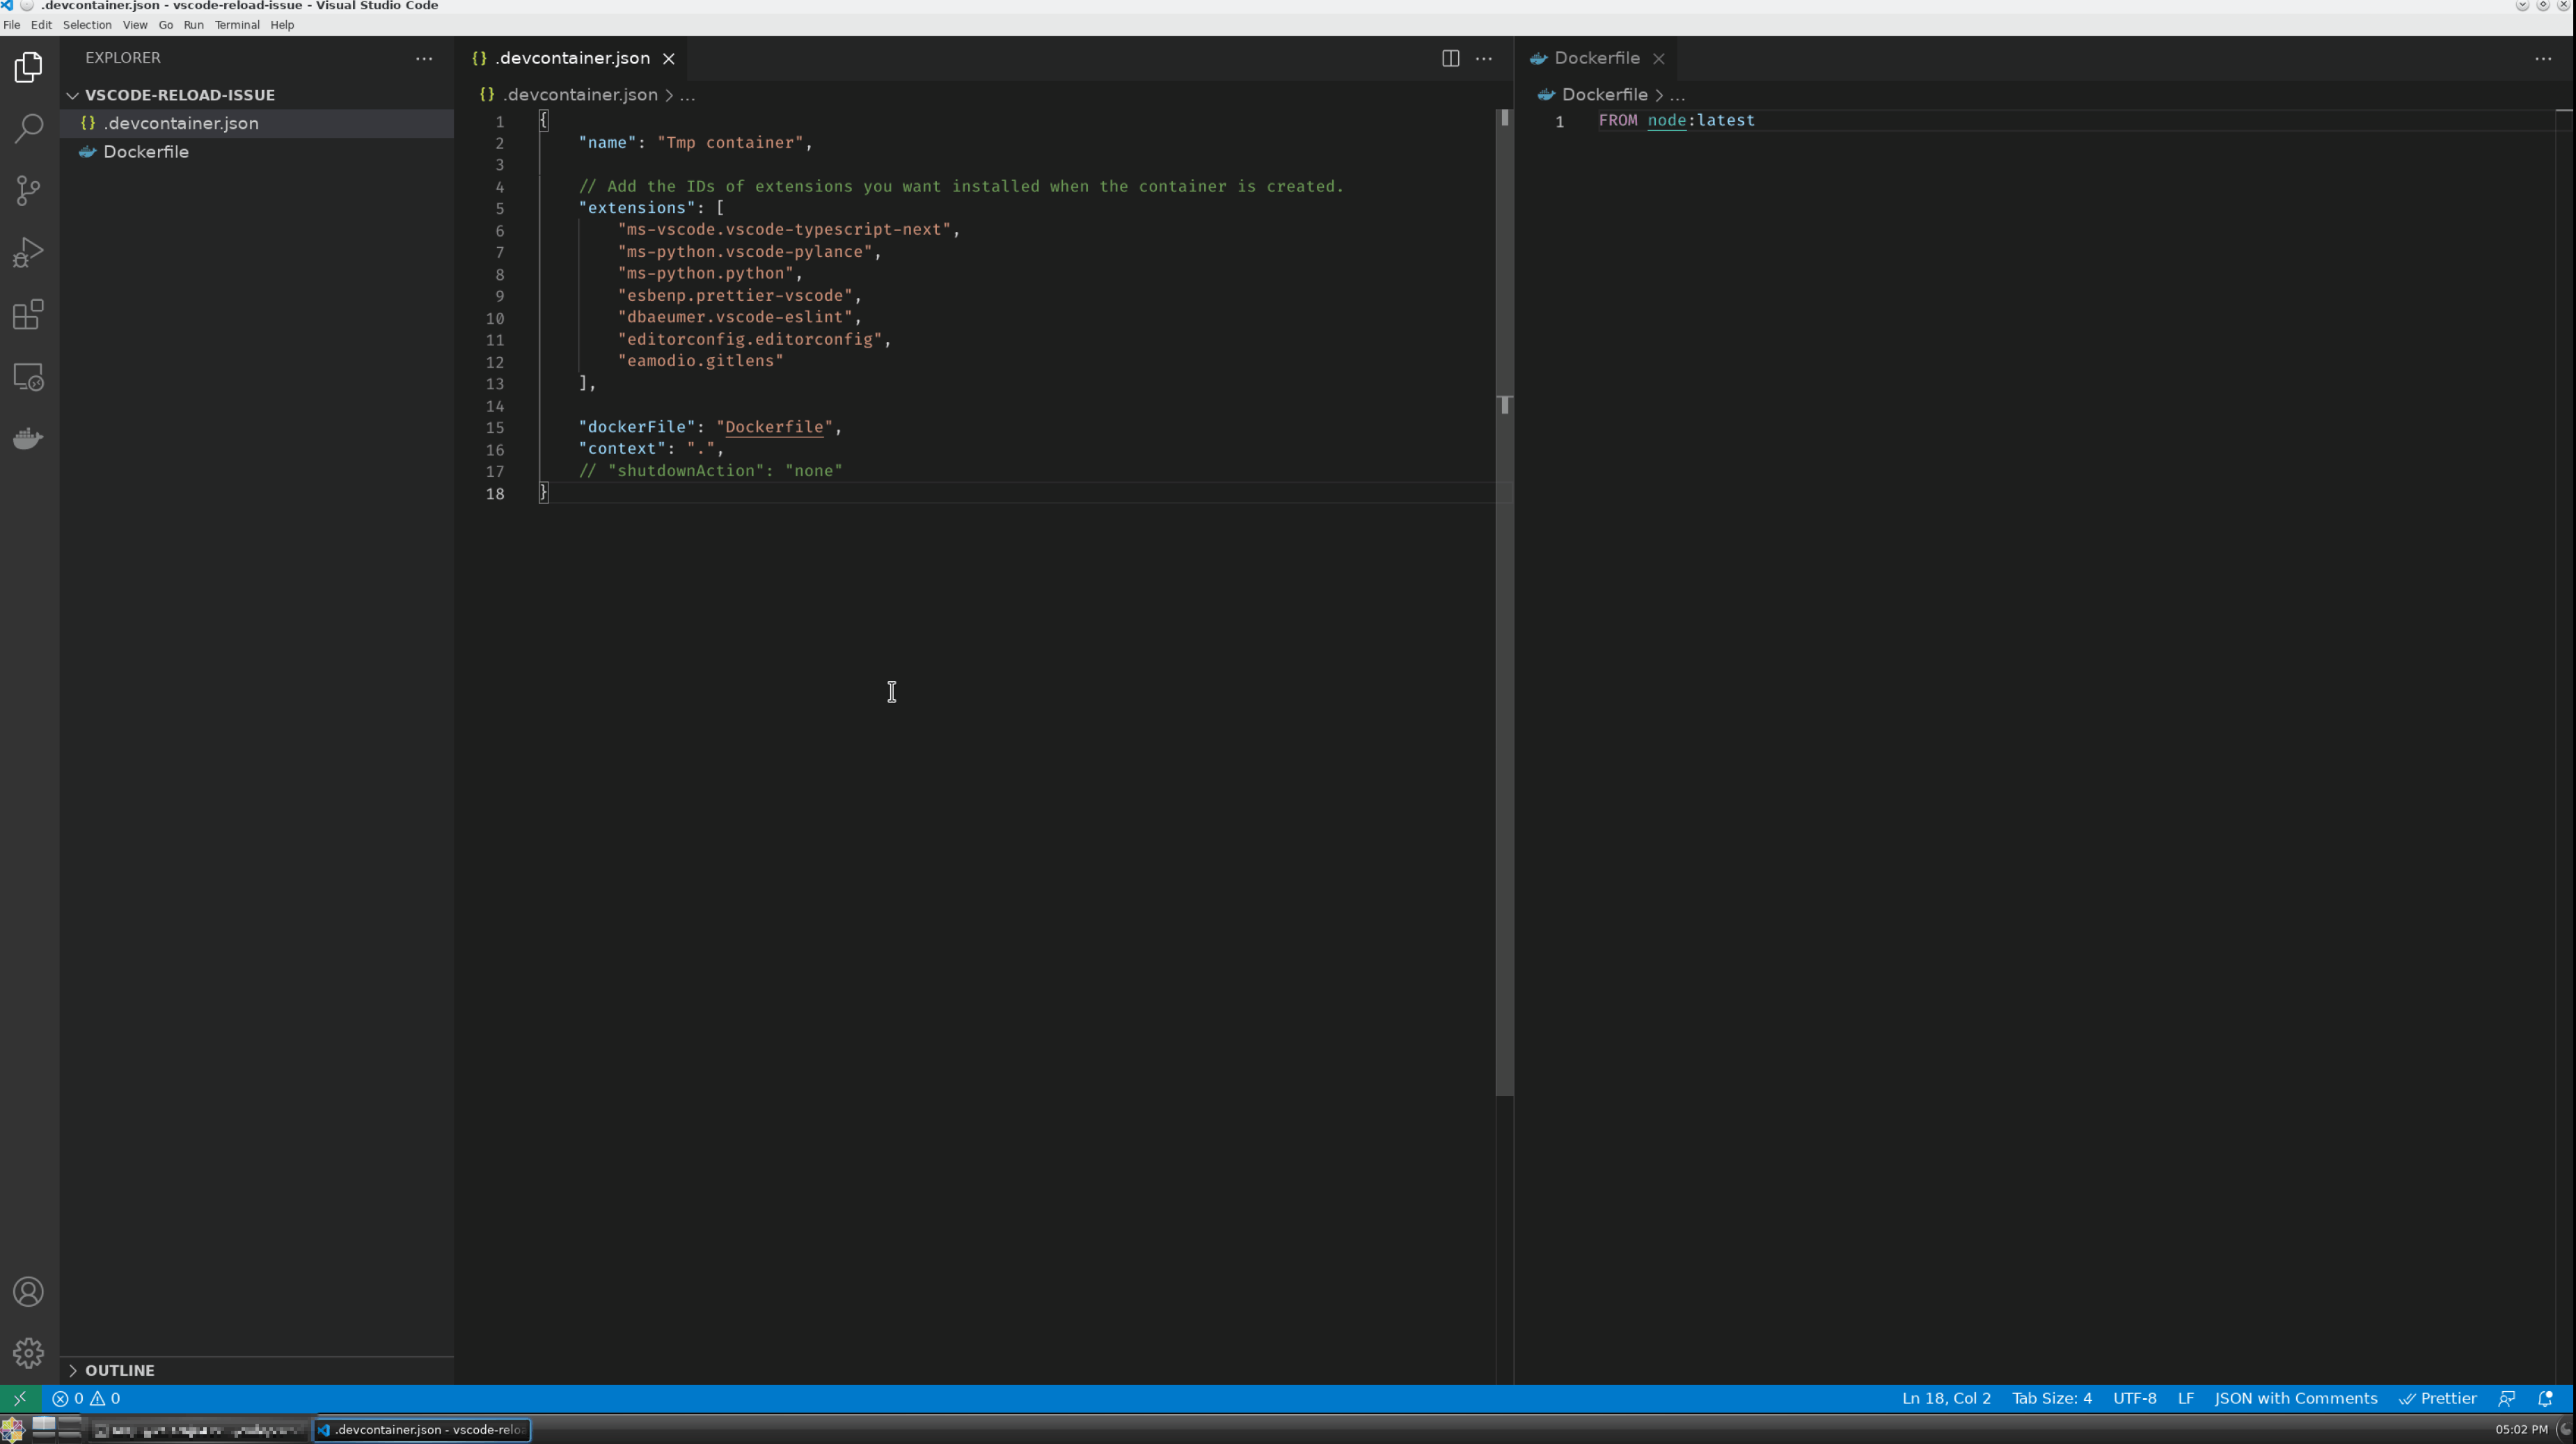2576x1444 pixels.
Task: Click the Accounts icon
Action: click(x=28, y=1292)
